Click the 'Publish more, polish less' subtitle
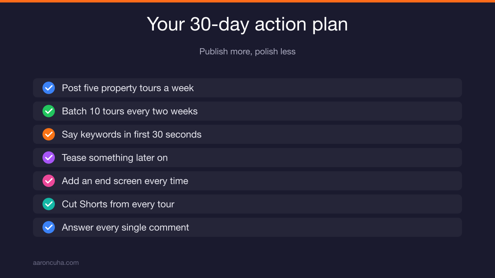495x278 pixels. click(x=247, y=51)
